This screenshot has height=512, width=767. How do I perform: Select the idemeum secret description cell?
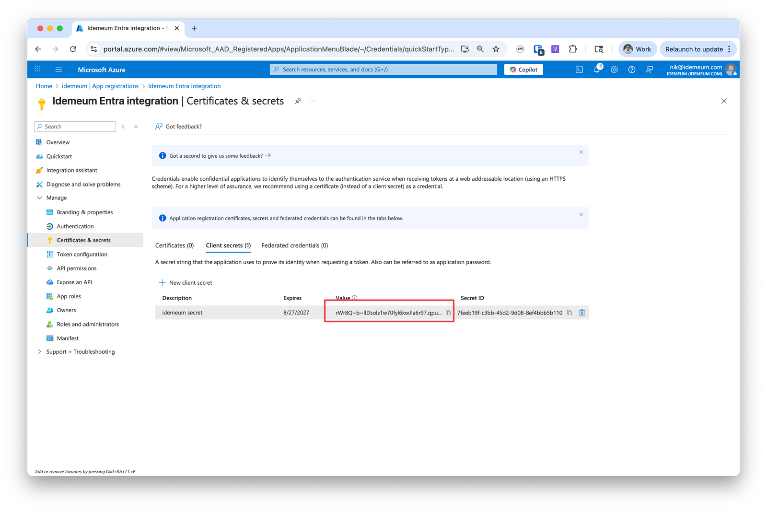point(182,313)
